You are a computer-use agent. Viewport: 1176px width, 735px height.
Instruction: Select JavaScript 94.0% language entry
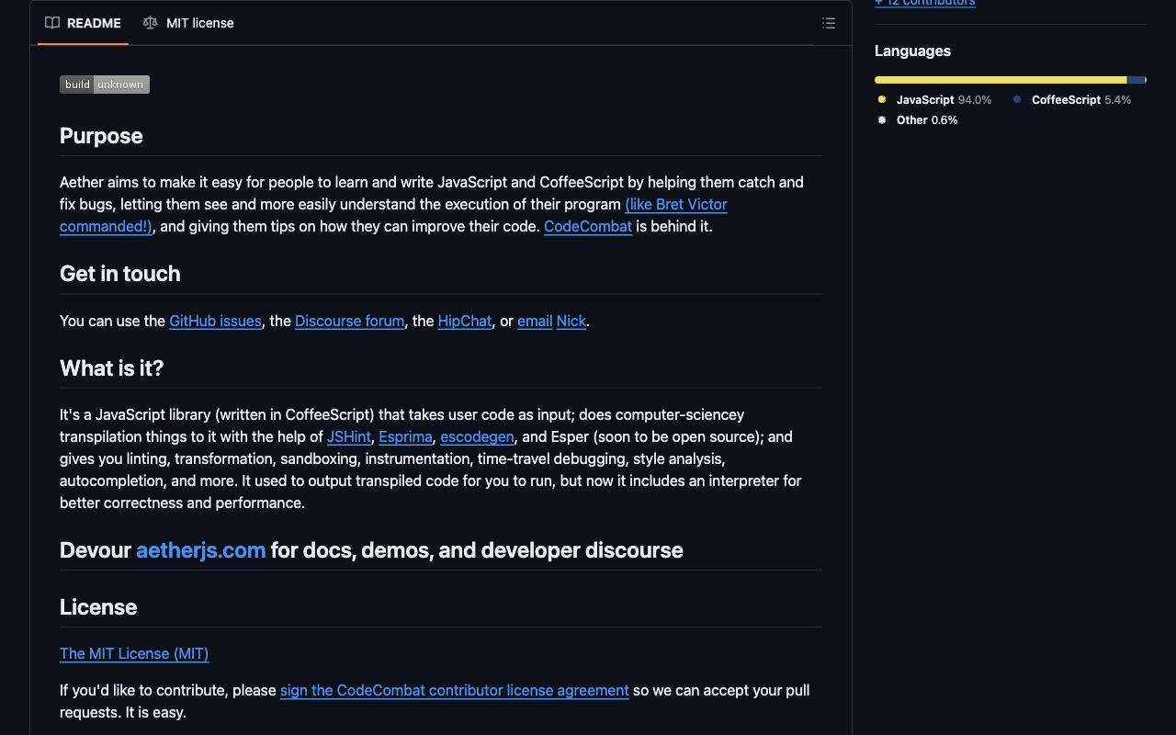point(934,99)
